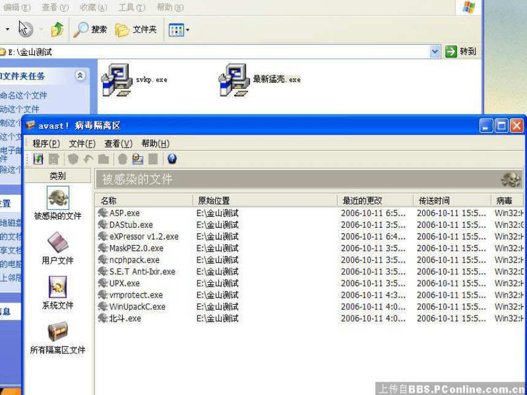Select the eXPressor v1.2.exe row

click(x=311, y=236)
